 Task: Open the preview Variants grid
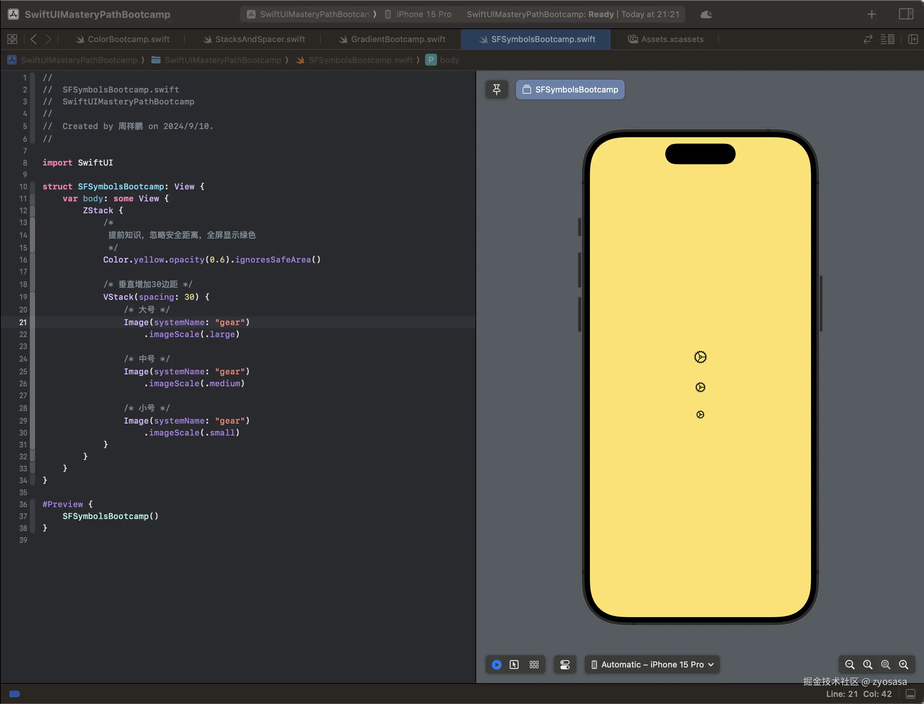[x=534, y=664]
